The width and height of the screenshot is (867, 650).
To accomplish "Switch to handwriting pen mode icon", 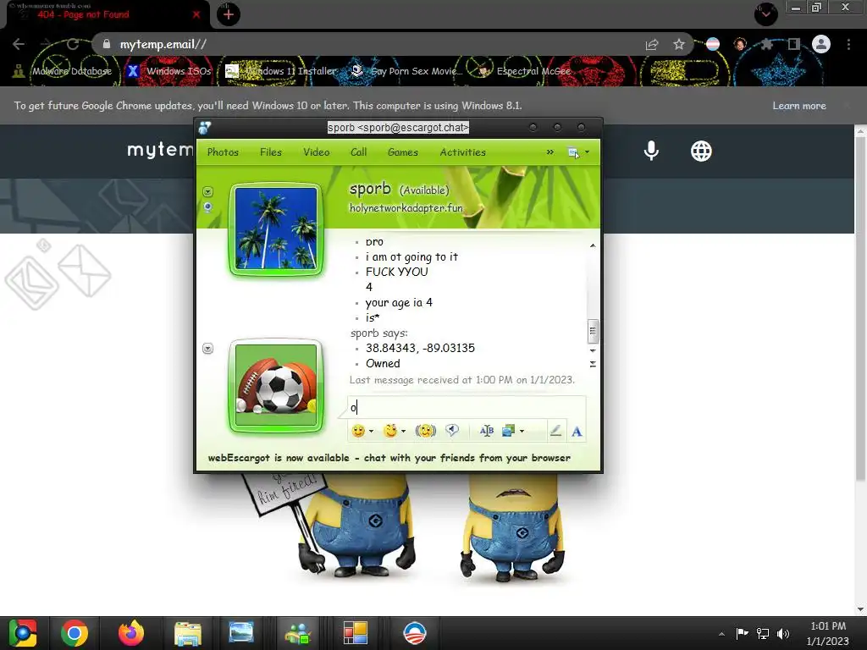I will [x=556, y=431].
